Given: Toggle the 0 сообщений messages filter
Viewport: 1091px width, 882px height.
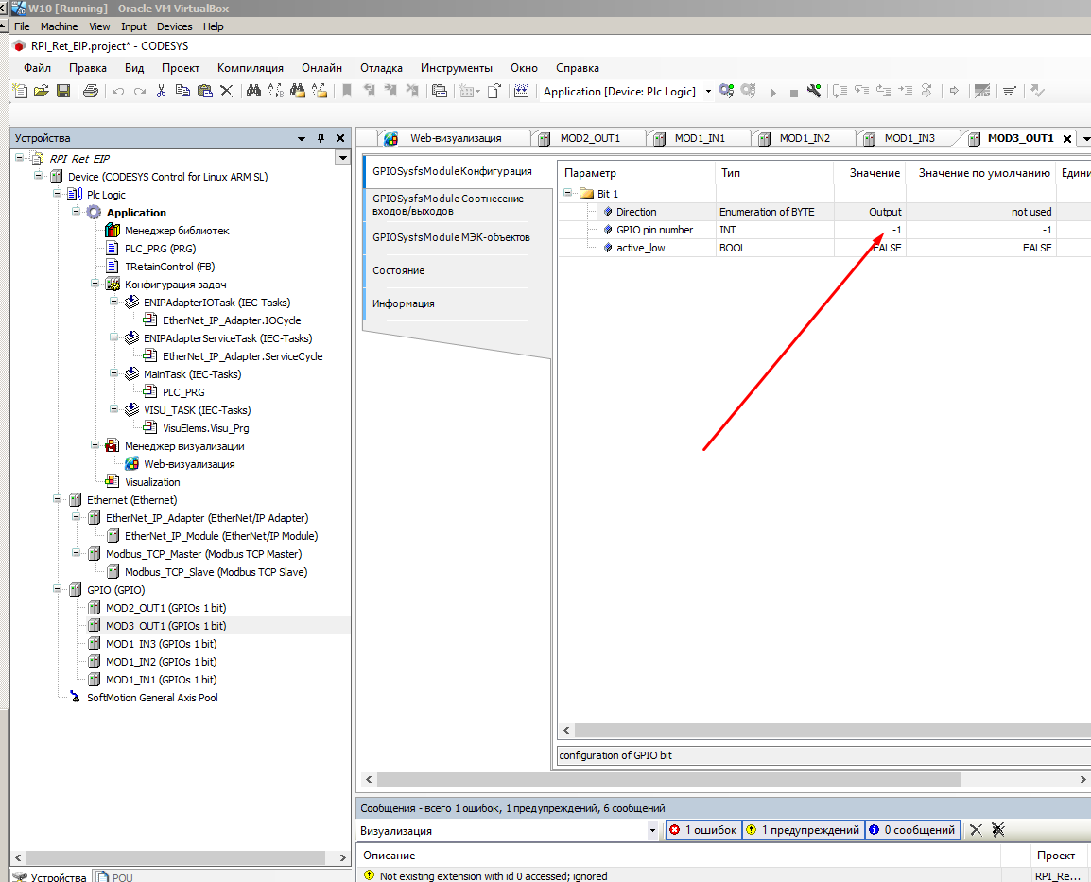Looking at the screenshot, I should tap(912, 830).
